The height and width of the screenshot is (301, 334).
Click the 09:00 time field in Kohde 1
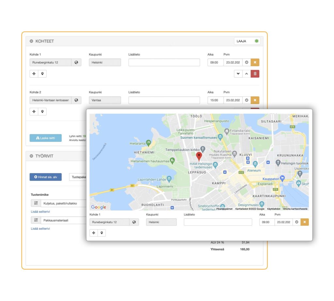(x=215, y=62)
